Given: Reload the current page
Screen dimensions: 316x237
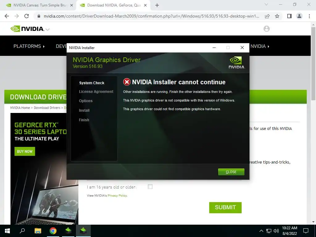Looking at the screenshot, I should (x=27, y=16).
